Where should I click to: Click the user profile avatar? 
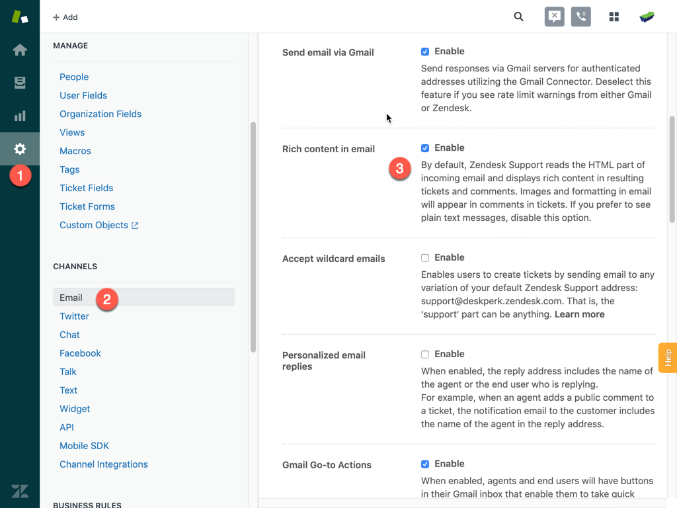coord(647,17)
